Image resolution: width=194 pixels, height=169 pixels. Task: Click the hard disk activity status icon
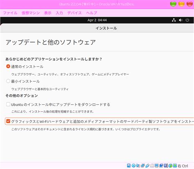click(129, 166)
